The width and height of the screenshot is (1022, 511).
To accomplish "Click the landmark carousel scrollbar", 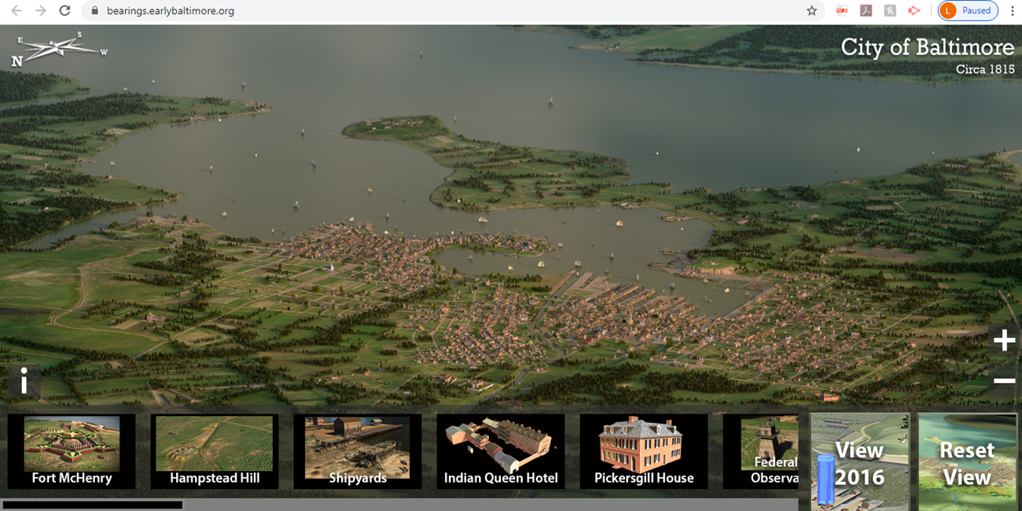I will (x=94, y=504).
